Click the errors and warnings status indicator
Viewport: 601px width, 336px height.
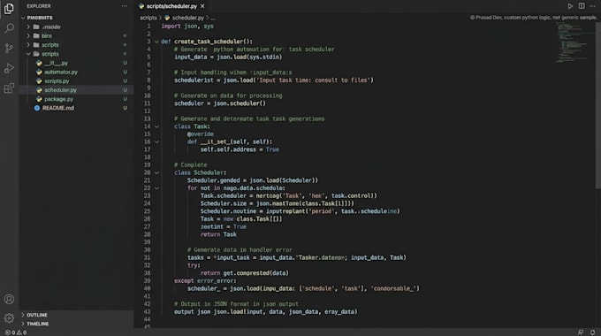point(16,332)
